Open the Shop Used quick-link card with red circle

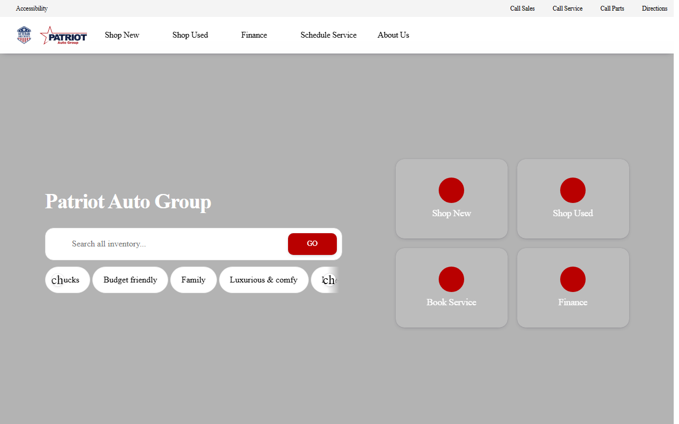pyautogui.click(x=573, y=199)
